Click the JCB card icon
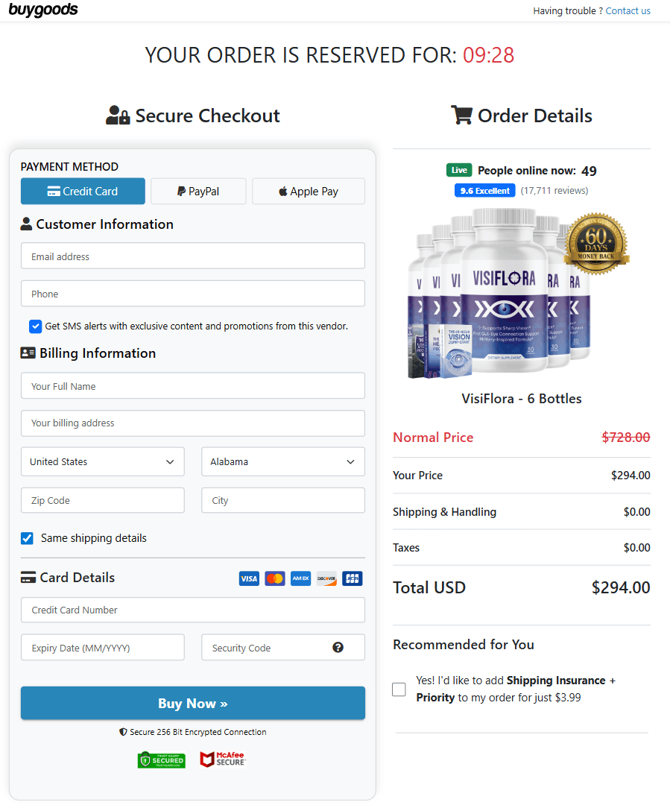 click(x=352, y=578)
